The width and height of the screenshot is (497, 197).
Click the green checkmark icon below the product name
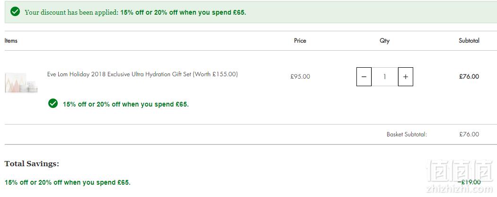(53, 103)
